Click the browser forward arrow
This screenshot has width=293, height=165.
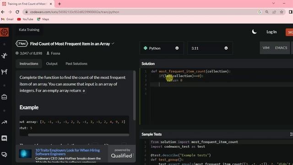pos(10,12)
